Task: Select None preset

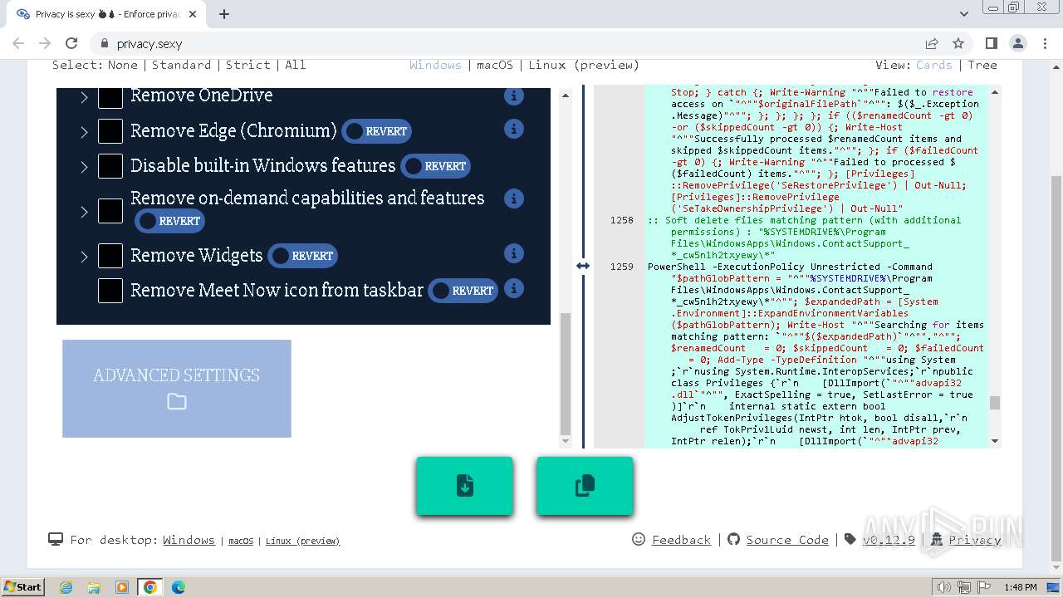Action: point(122,65)
